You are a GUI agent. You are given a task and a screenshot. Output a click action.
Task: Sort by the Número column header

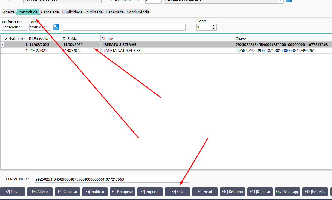(x=16, y=39)
